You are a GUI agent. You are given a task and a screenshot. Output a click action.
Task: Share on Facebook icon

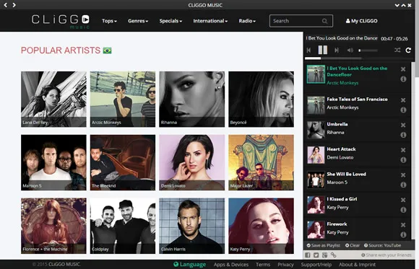click(x=308, y=255)
